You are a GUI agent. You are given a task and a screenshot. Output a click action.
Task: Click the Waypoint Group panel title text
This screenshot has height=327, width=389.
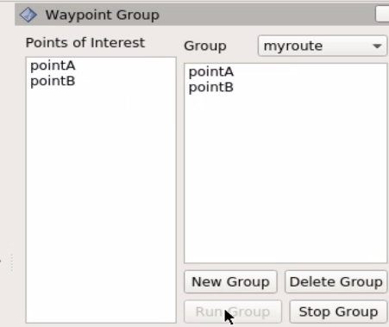click(103, 15)
